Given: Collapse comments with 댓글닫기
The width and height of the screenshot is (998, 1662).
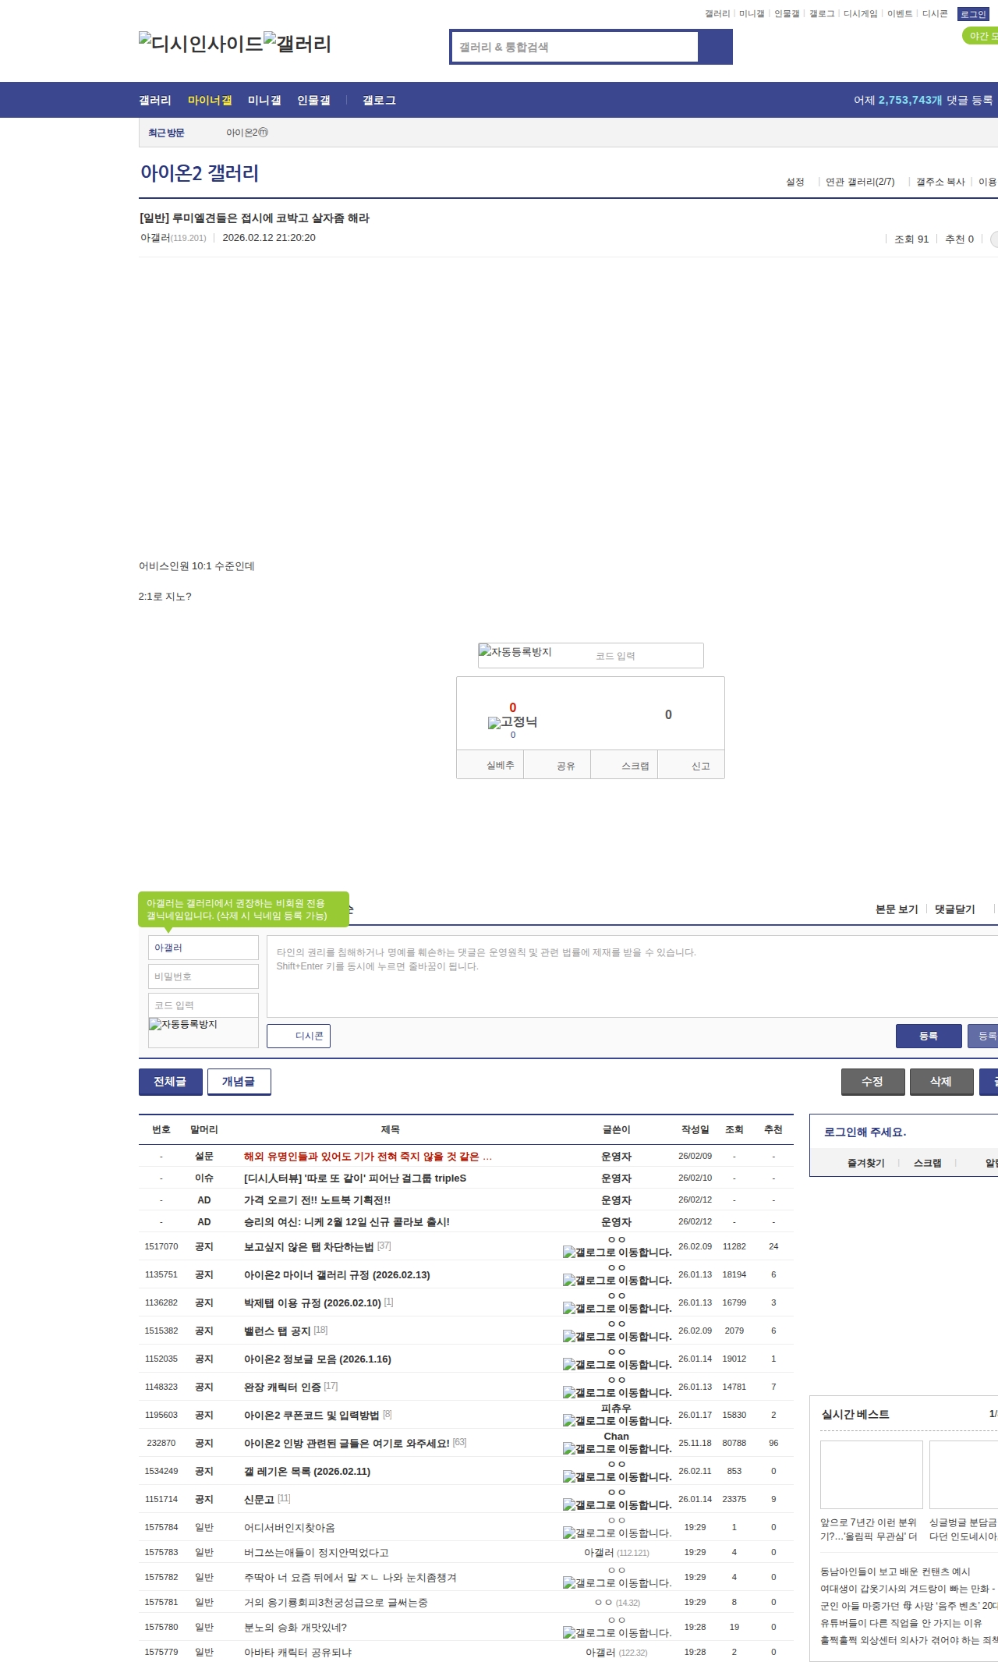Looking at the screenshot, I should 954,909.
